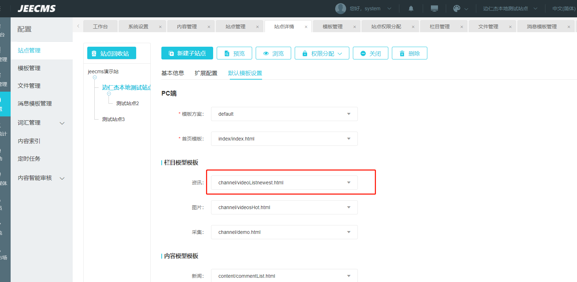
Task: Open the 采集 channel template dropdown
Action: coord(284,232)
